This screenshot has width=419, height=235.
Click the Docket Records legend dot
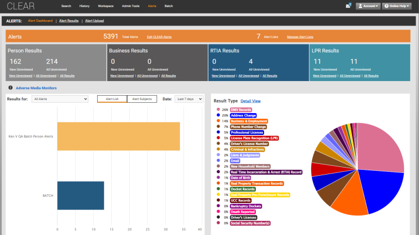click(218, 189)
